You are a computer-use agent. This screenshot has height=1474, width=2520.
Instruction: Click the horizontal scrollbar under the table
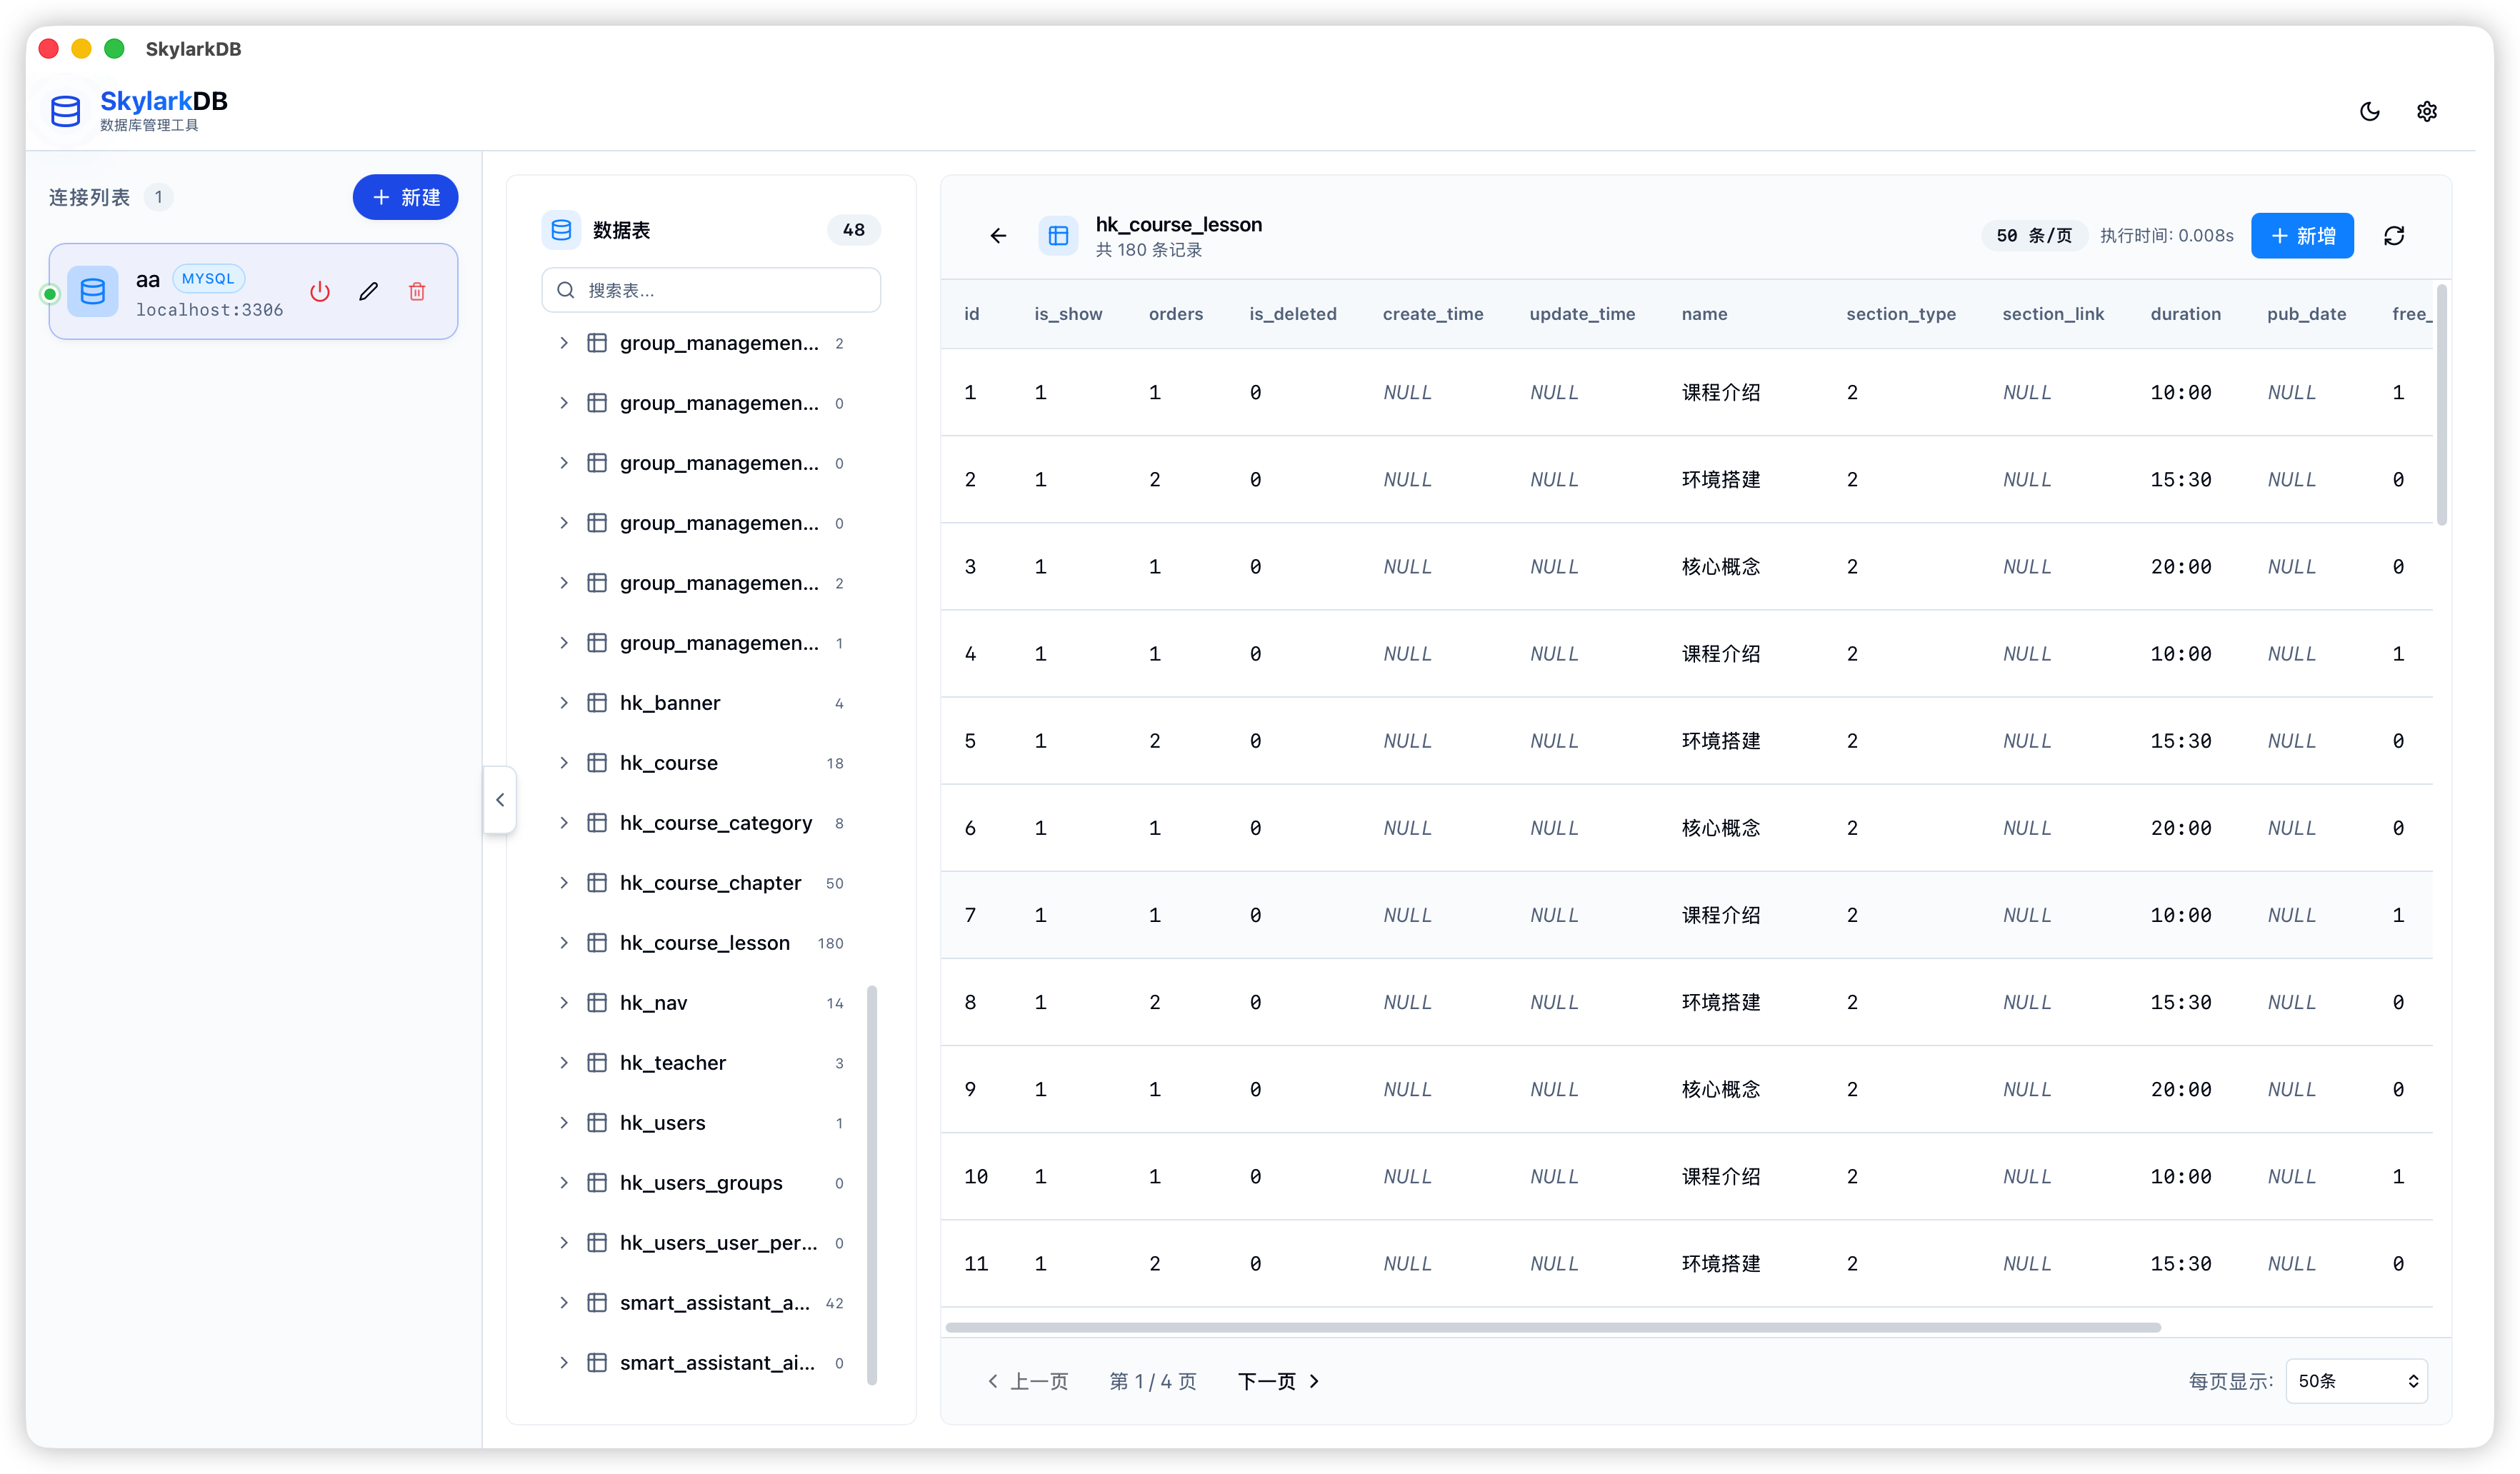click(1552, 1327)
